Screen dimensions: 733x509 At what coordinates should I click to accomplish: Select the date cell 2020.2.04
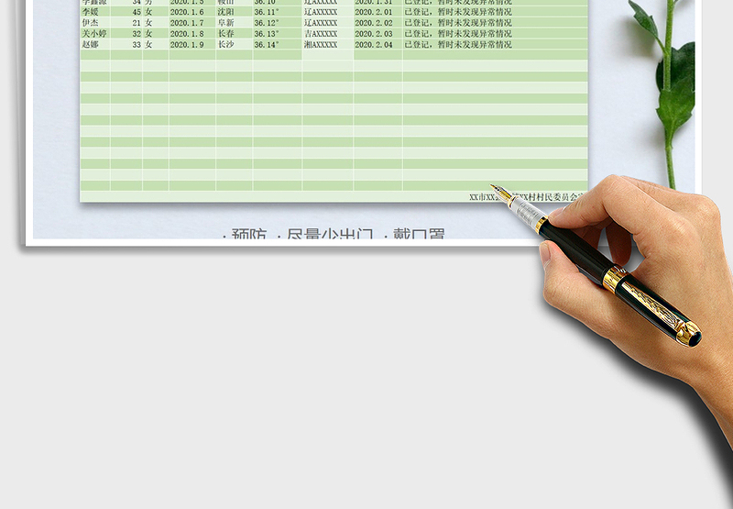point(374,45)
